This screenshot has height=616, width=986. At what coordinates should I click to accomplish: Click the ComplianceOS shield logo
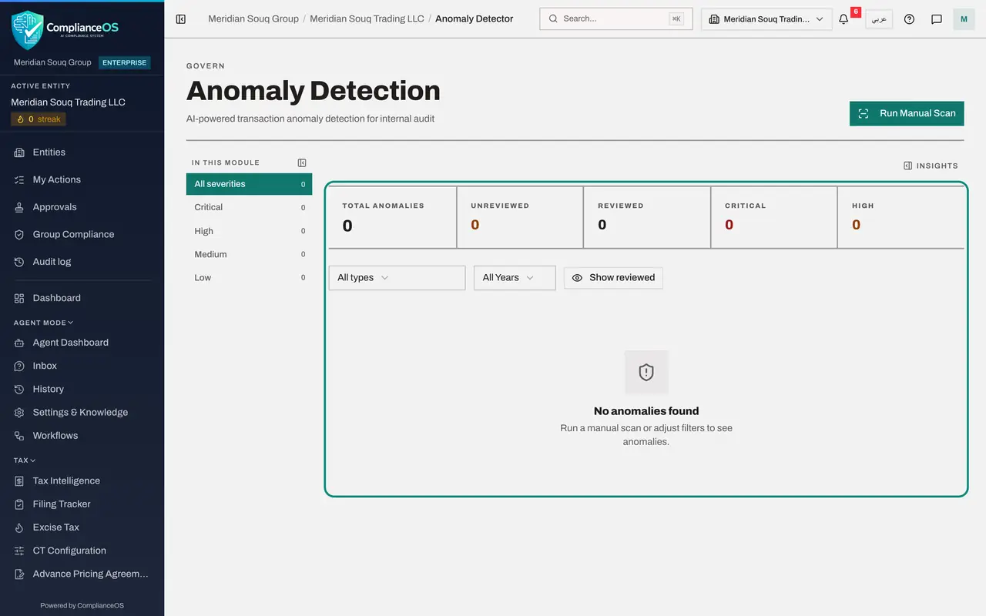[27, 30]
